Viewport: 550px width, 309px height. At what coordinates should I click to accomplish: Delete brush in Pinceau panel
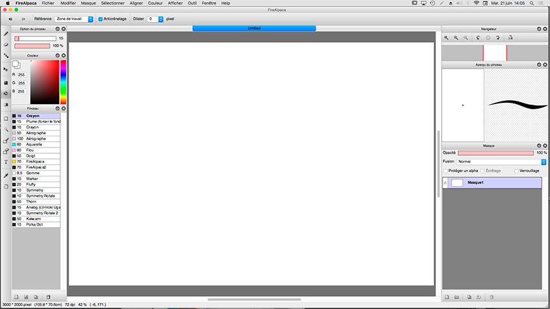pyautogui.click(x=49, y=297)
